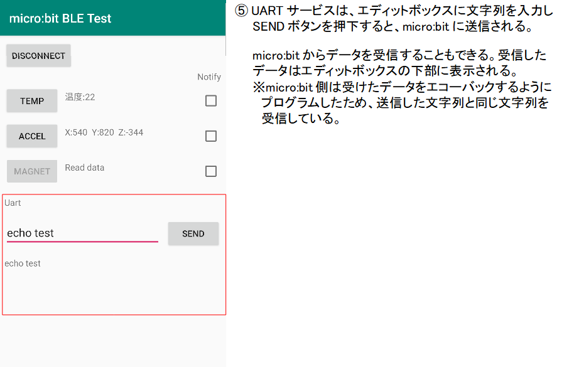Select the received echo test text

click(x=23, y=263)
